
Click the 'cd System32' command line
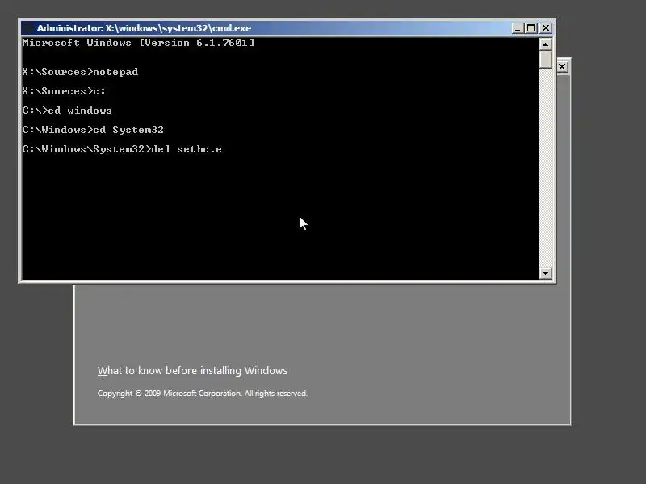pyautogui.click(x=93, y=130)
